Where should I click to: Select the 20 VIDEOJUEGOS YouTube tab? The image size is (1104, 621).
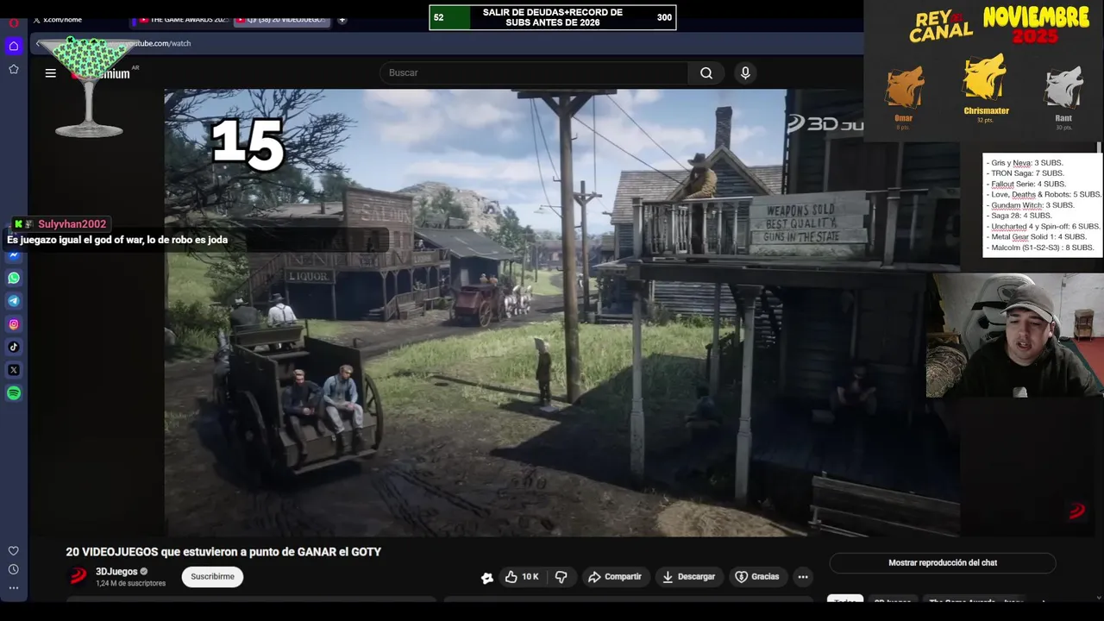tap(282, 20)
